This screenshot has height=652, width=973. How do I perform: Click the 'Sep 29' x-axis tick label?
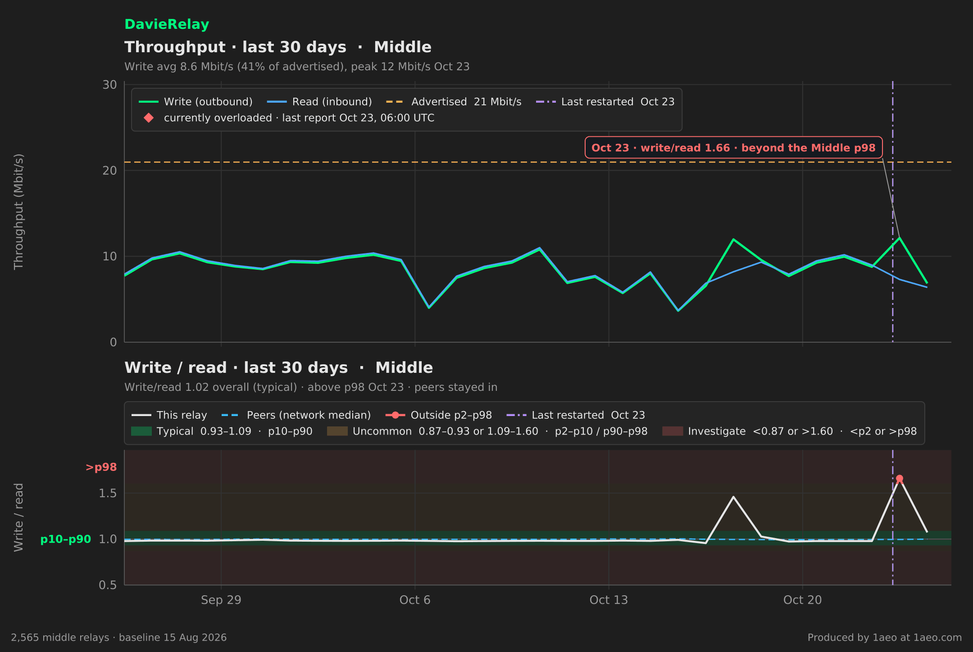(221, 600)
